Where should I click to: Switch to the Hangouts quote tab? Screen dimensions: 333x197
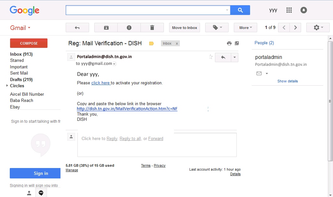click(41, 193)
